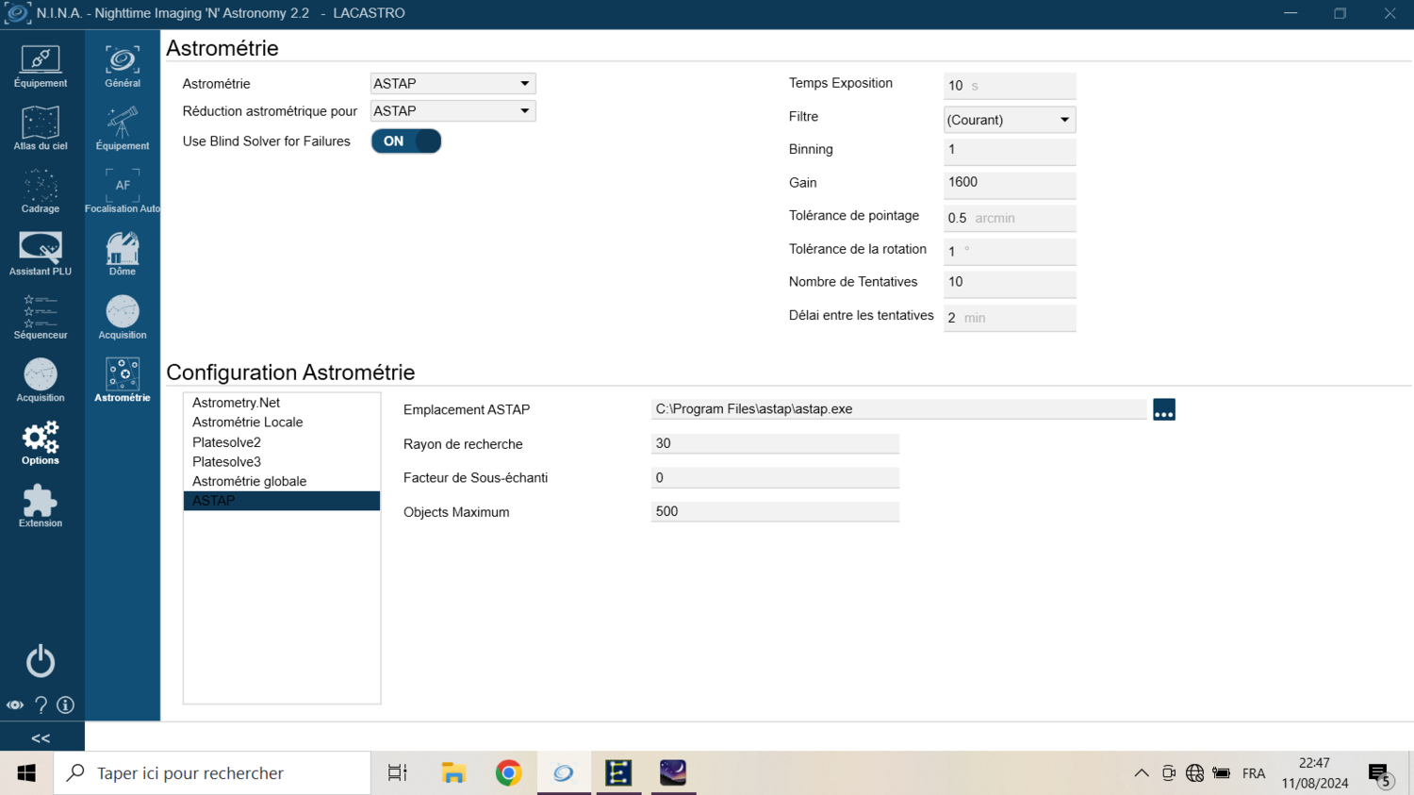Open the Filtre dropdown showing (Courant)

point(1010,120)
